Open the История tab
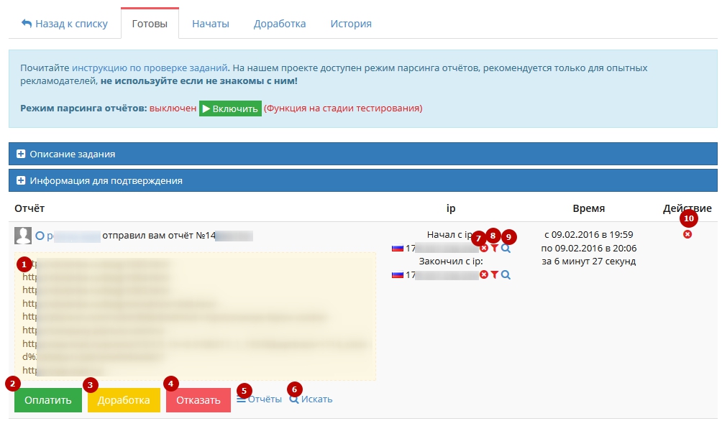722x421 pixels. (351, 24)
